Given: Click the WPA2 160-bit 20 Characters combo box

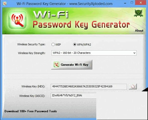Looking at the screenshot, I should click(94, 53).
